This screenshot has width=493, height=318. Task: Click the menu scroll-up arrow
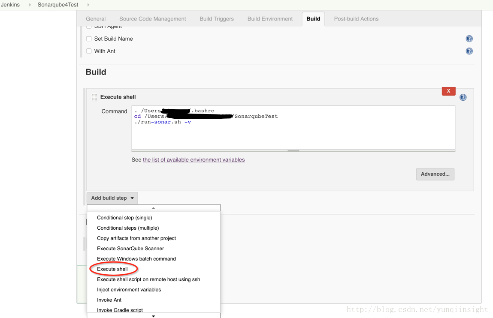(154, 208)
